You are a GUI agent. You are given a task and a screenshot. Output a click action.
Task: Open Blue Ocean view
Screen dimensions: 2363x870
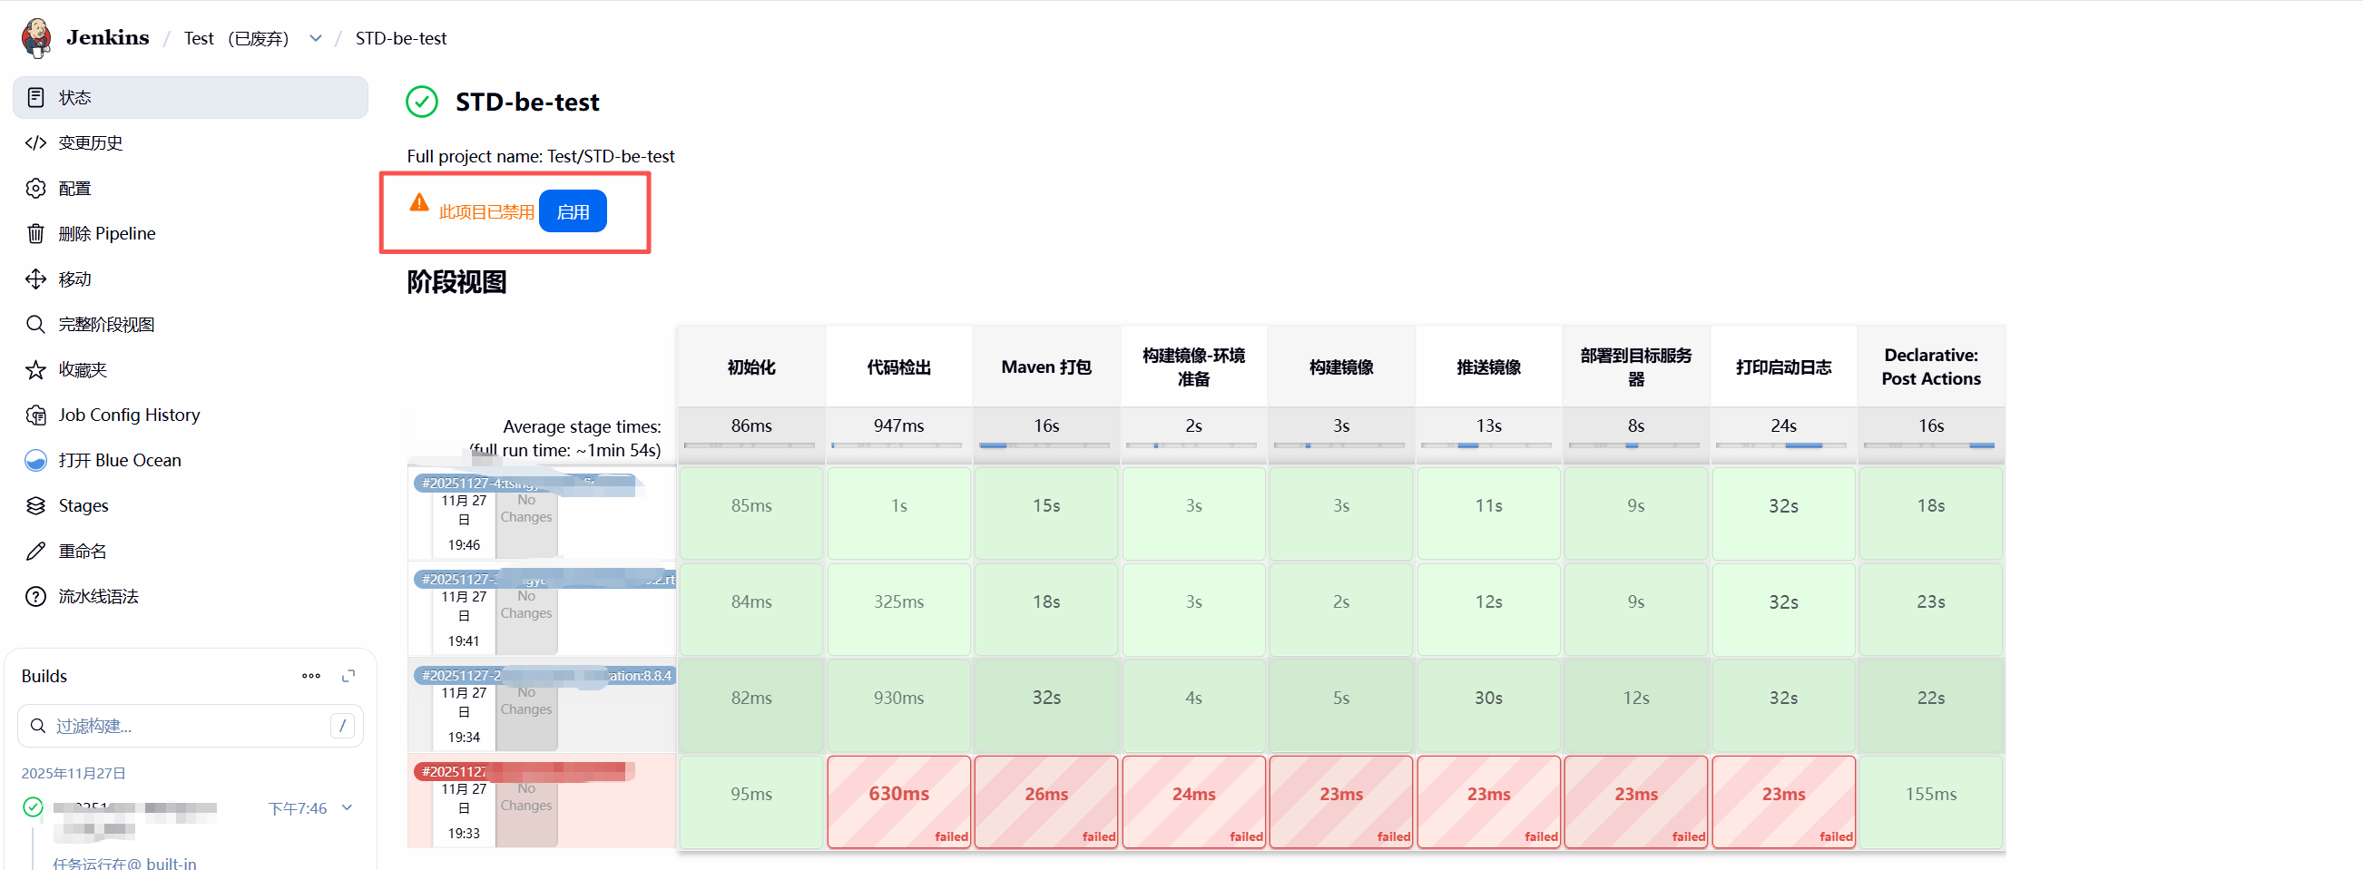(x=119, y=460)
